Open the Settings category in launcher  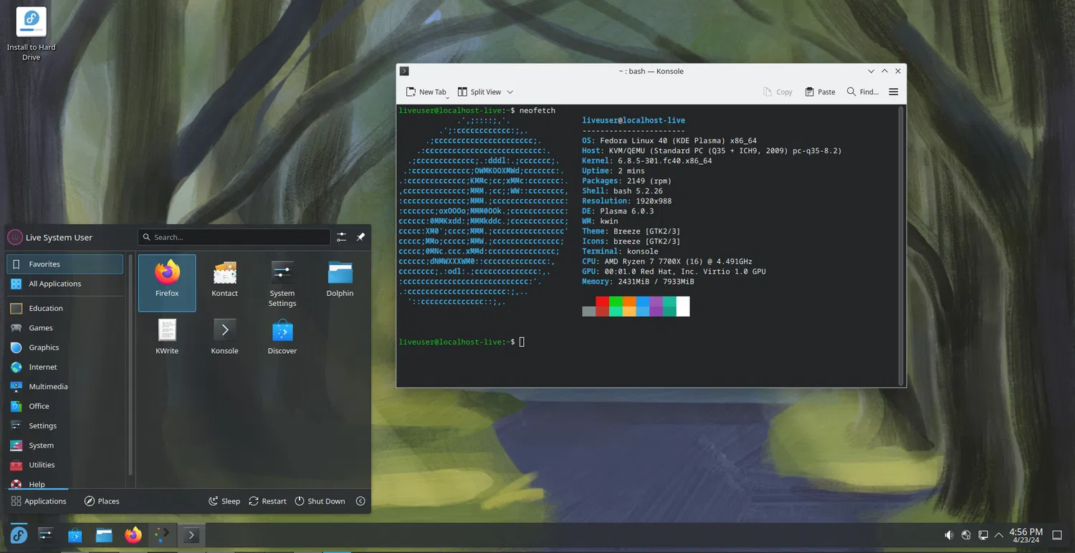click(65, 425)
